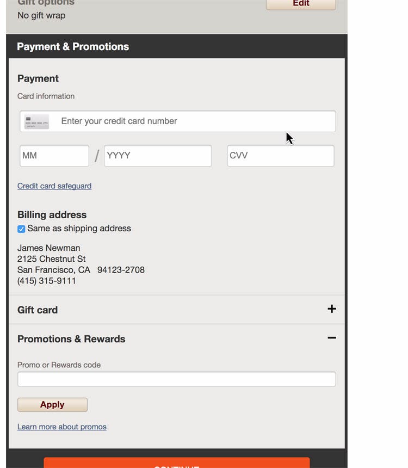Click the phone number (415) 315-9111

47,281
